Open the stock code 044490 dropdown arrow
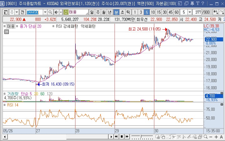The width and height of the screenshot is (225, 141). pyautogui.click(x=45, y=12)
